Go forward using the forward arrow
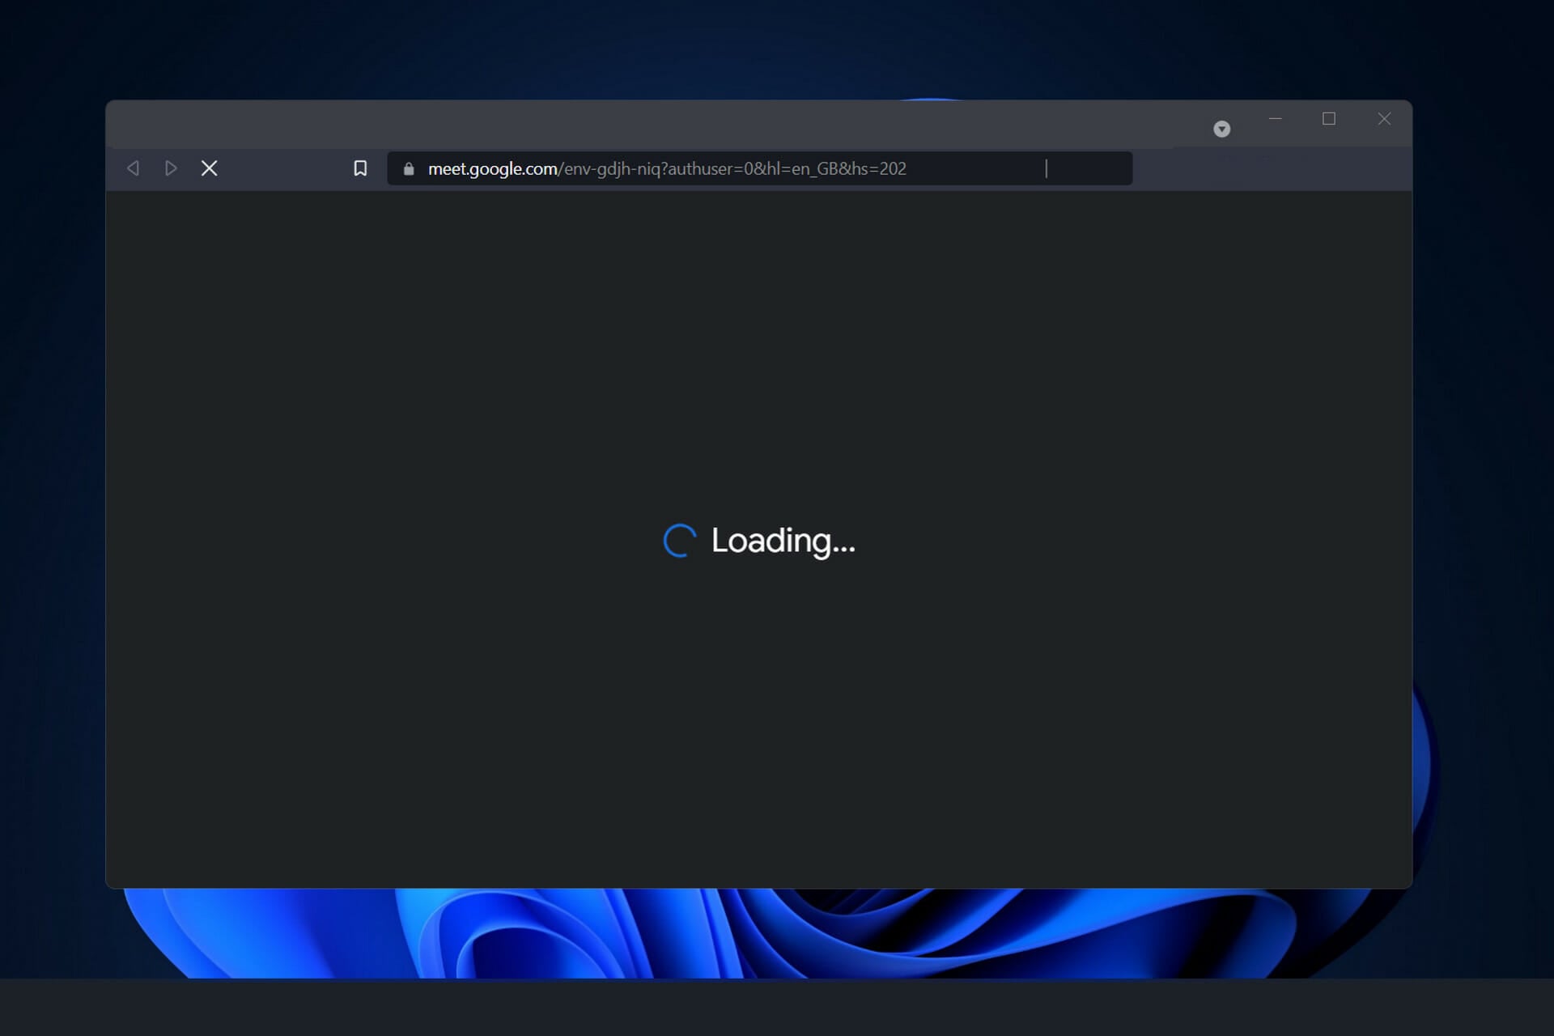 click(x=171, y=168)
